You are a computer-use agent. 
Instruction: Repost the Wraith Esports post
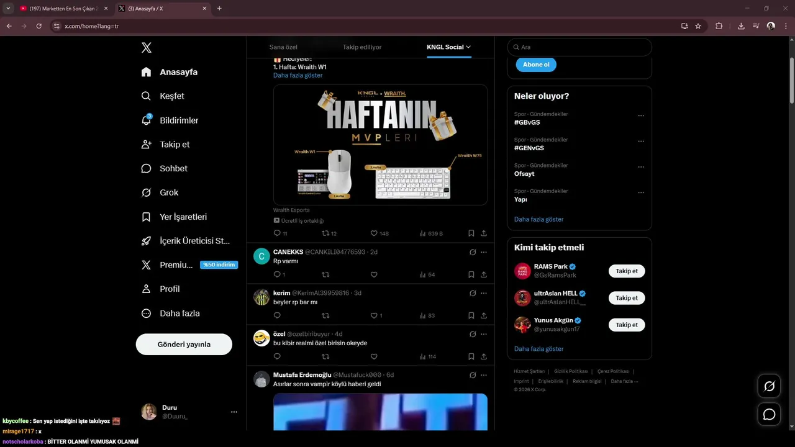(x=325, y=233)
